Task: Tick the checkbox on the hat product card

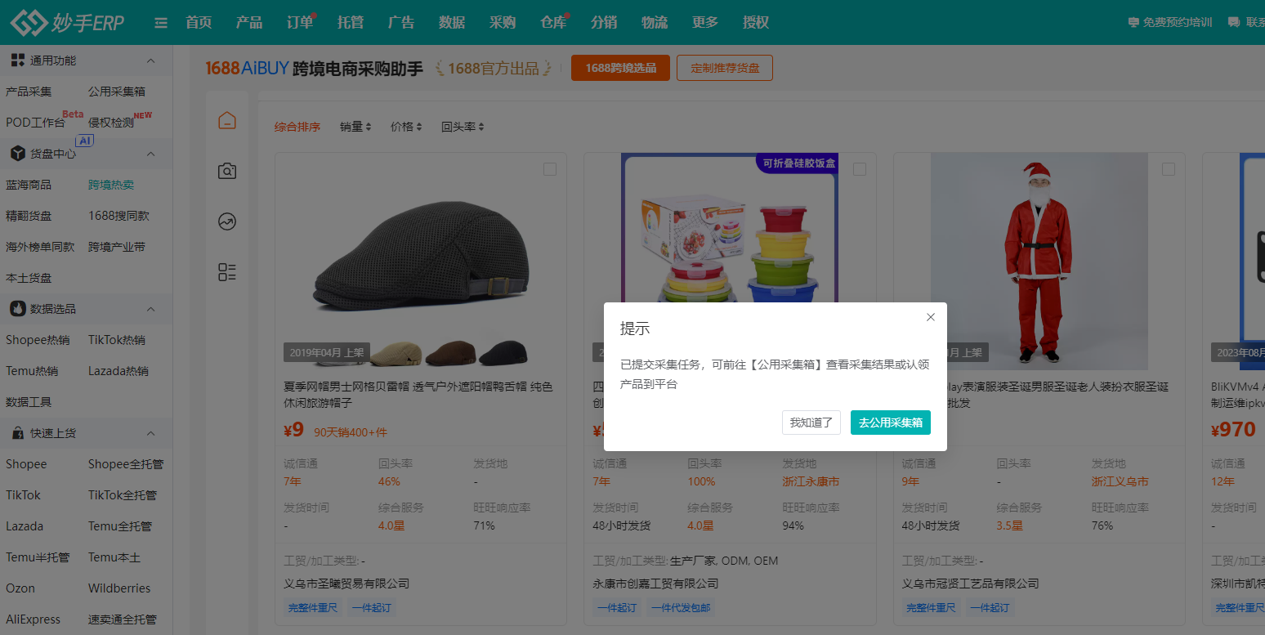Action: point(550,169)
